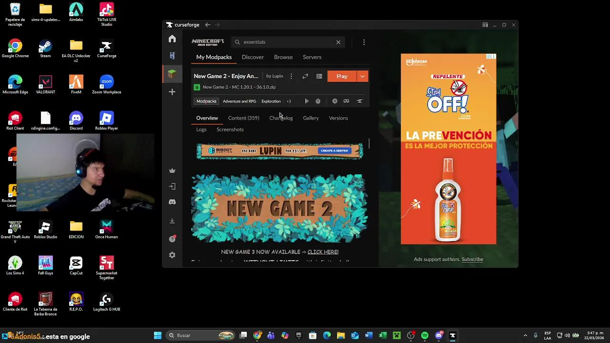Screen dimensions: 610x343
Task: Select the second game icon in CurseForge sidebar
Action: (x=172, y=56)
